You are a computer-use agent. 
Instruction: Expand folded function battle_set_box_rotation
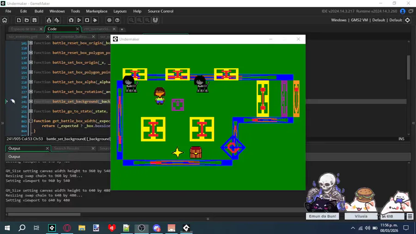pyautogui.click(x=31, y=92)
